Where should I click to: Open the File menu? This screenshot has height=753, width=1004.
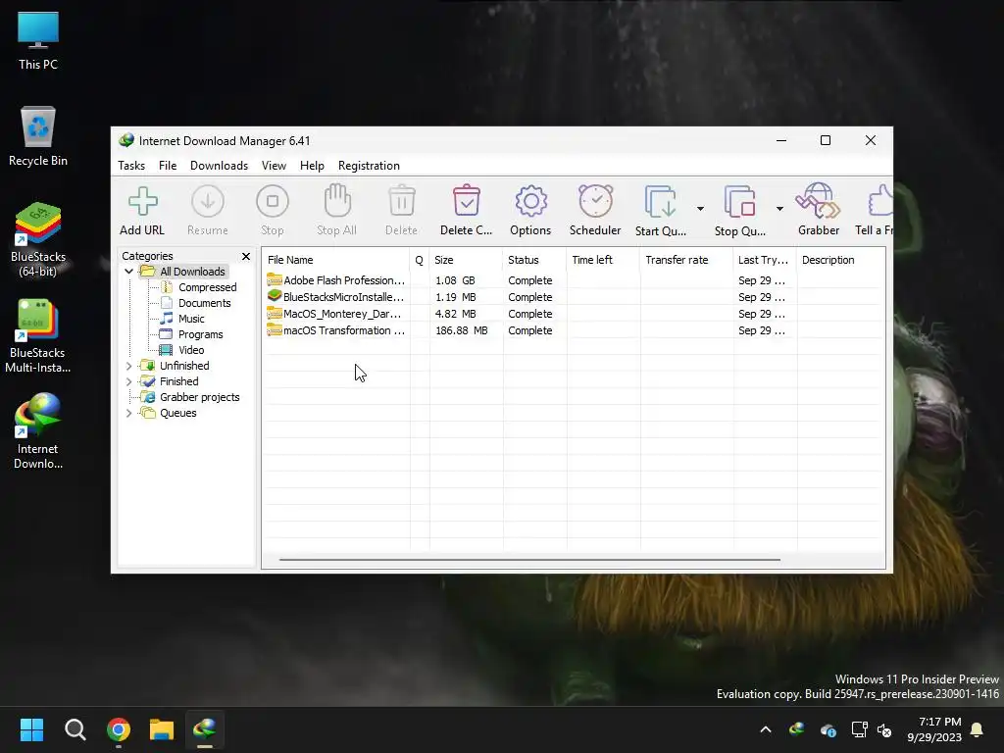[x=168, y=165]
